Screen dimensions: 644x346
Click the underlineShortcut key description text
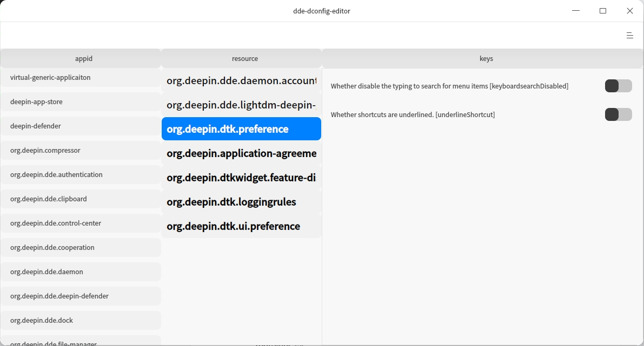[x=413, y=115]
